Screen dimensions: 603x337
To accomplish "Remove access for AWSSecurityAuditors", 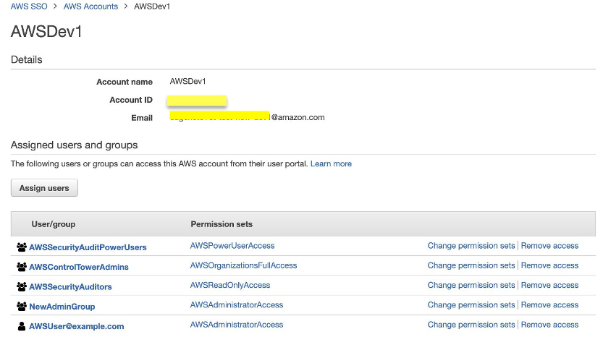I will [x=549, y=285].
